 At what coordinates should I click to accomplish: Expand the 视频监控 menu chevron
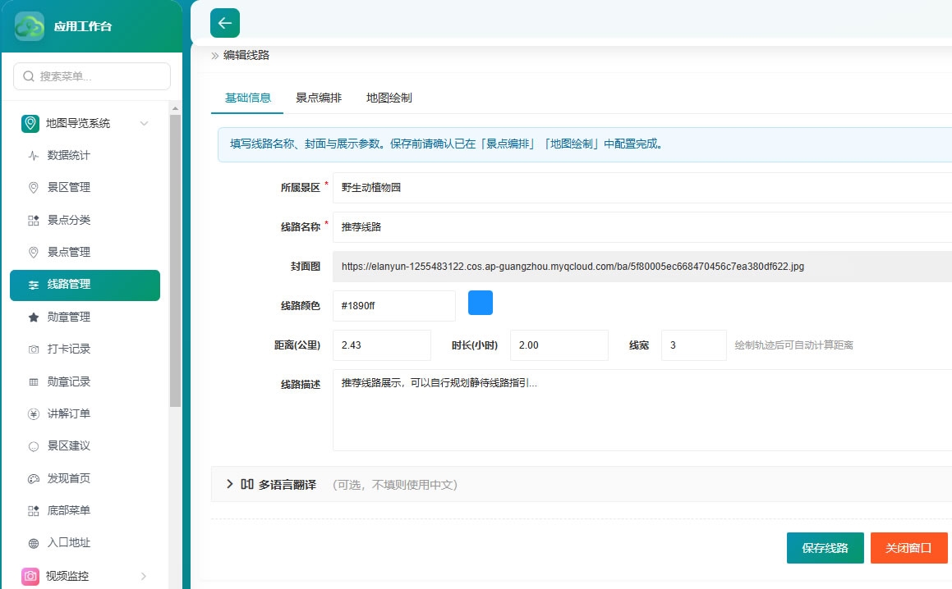[x=144, y=576]
